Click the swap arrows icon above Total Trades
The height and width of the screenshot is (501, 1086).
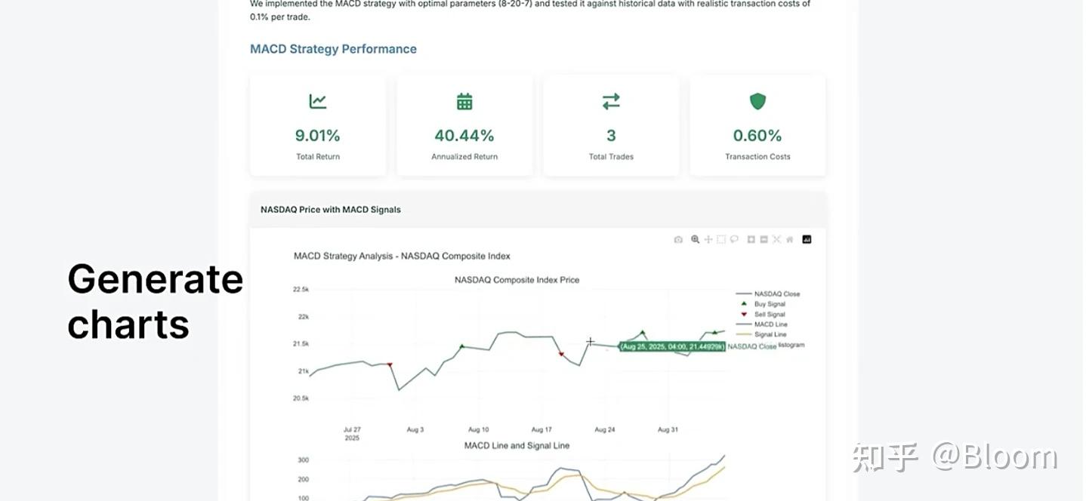[x=611, y=101]
